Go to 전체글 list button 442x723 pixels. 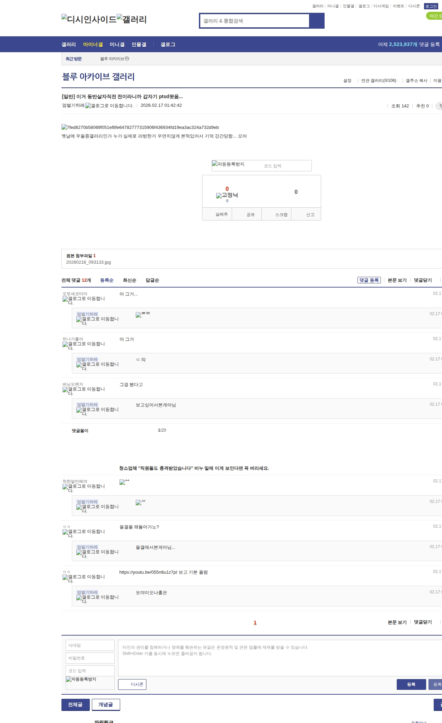point(75,704)
